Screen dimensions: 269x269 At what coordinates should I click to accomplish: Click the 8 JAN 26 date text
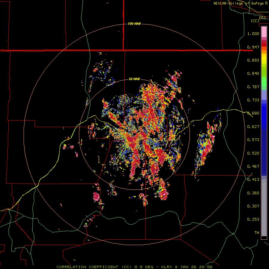(x=186, y=267)
